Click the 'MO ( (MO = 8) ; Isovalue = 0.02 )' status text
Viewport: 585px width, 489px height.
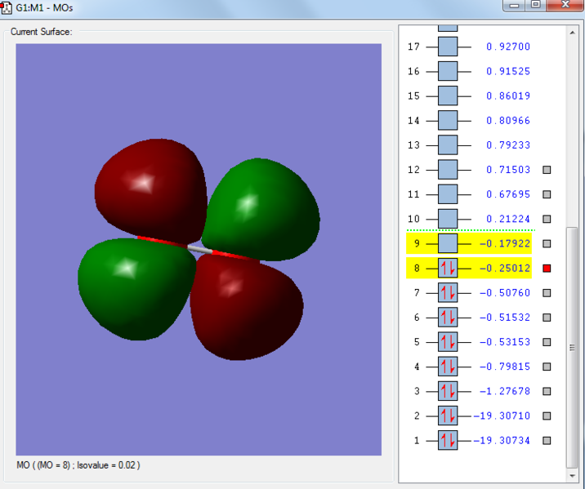pyautogui.click(x=78, y=465)
